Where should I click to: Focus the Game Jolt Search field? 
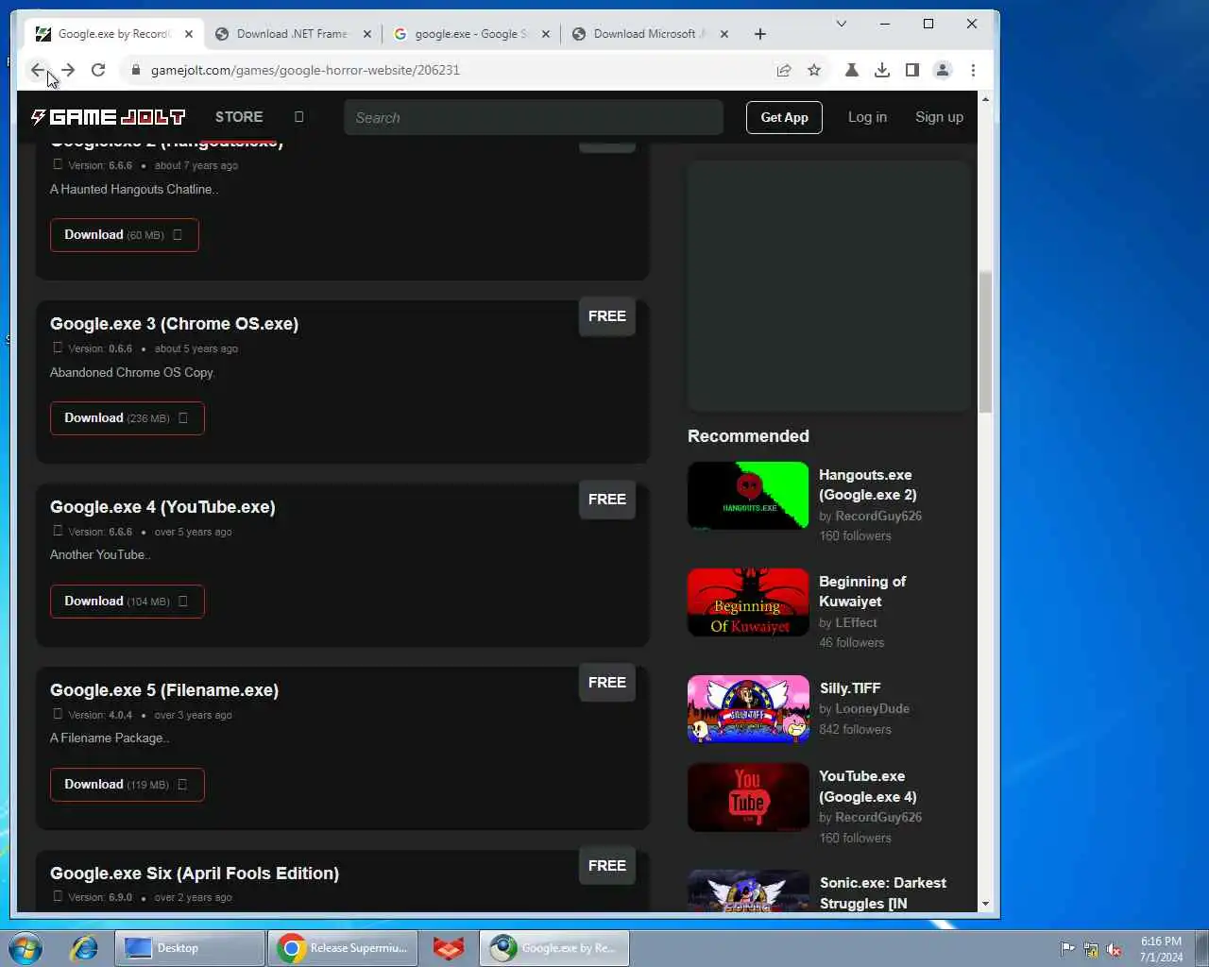[534, 117]
